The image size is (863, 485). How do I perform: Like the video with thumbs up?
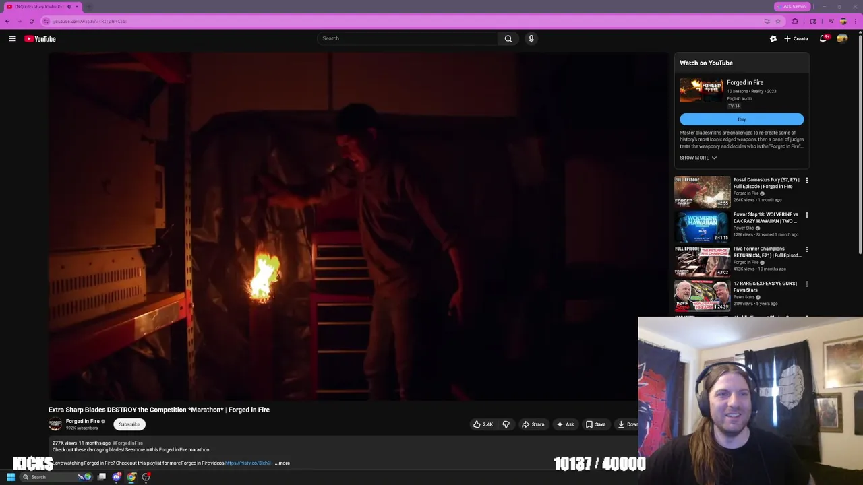(483, 424)
